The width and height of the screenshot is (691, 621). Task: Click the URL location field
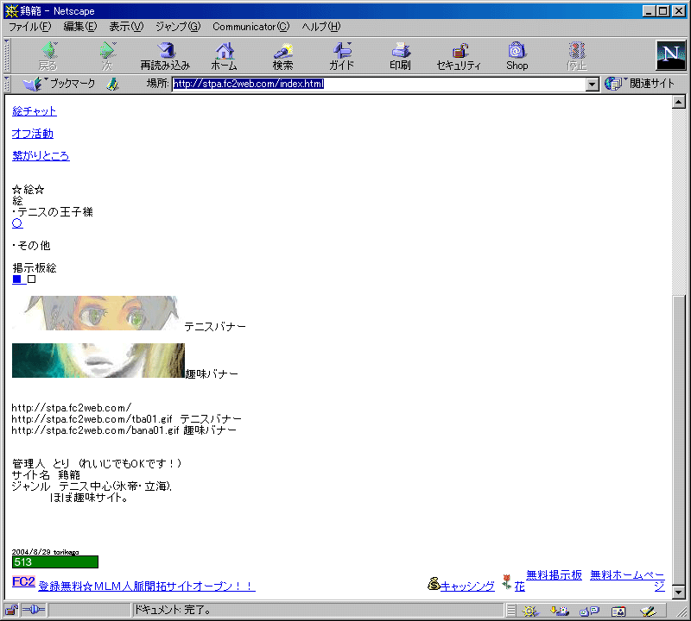click(379, 84)
